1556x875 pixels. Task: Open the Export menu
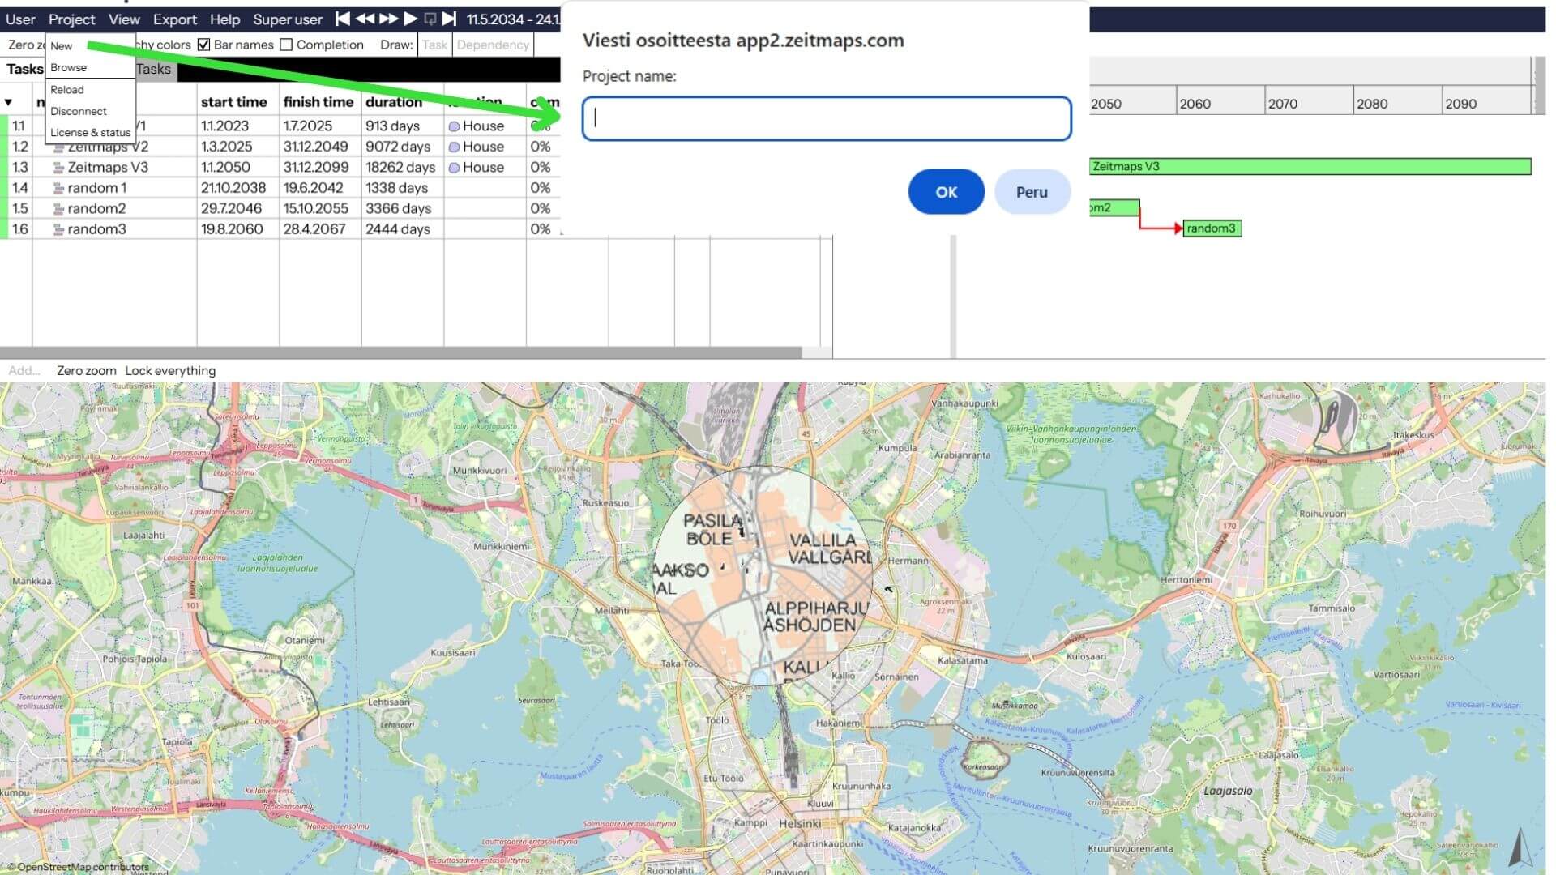(175, 19)
